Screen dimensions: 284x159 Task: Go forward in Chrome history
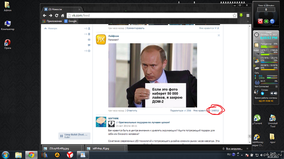(x=51, y=15)
